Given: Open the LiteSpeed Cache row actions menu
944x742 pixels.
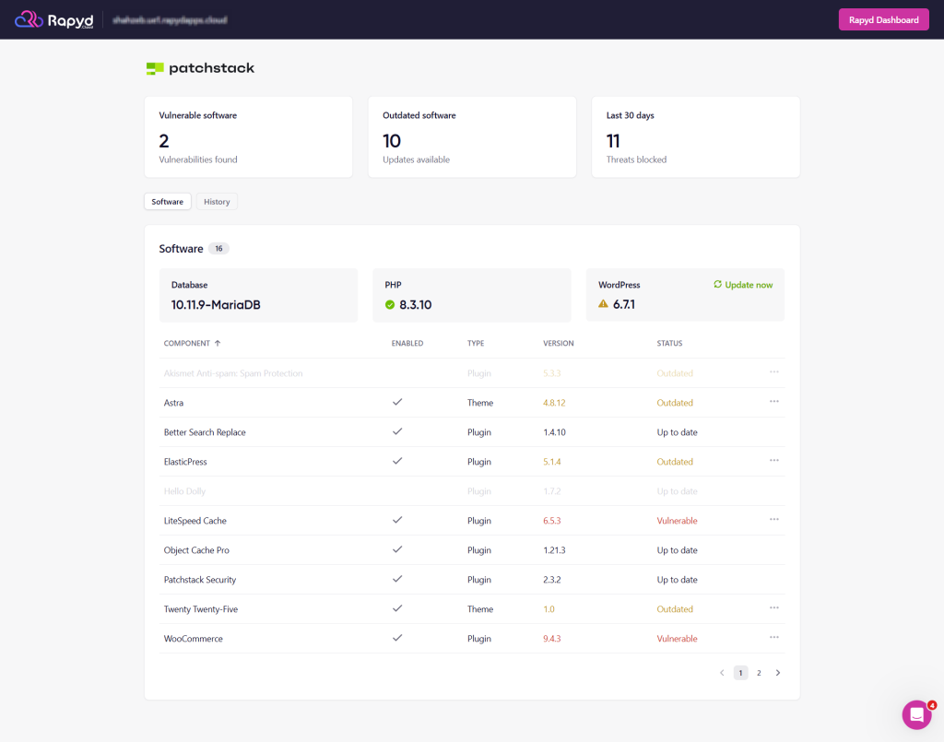Looking at the screenshot, I should (774, 520).
